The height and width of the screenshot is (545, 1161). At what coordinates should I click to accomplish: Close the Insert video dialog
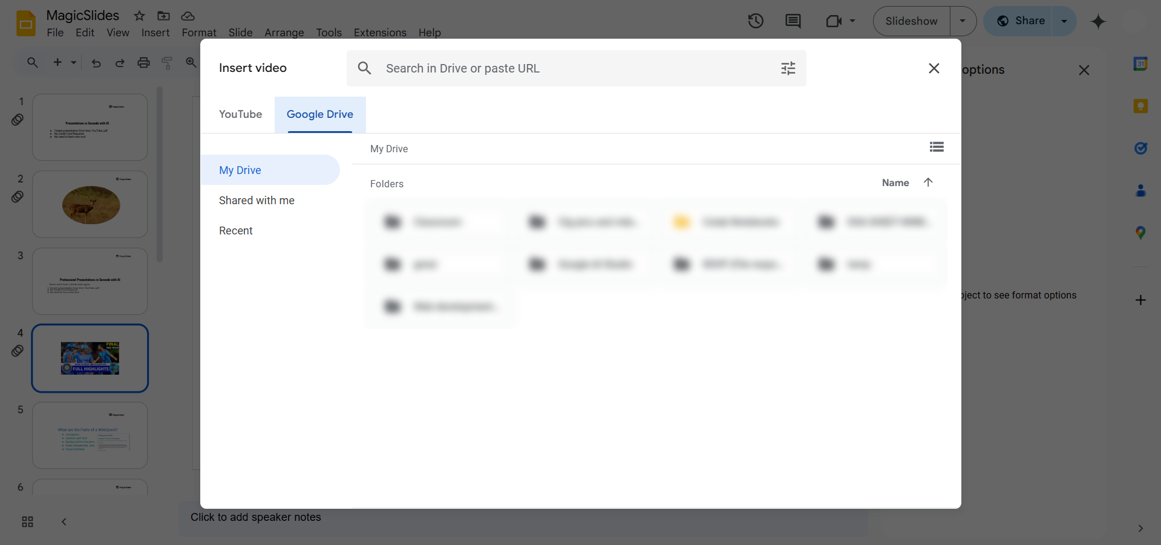[x=934, y=68]
